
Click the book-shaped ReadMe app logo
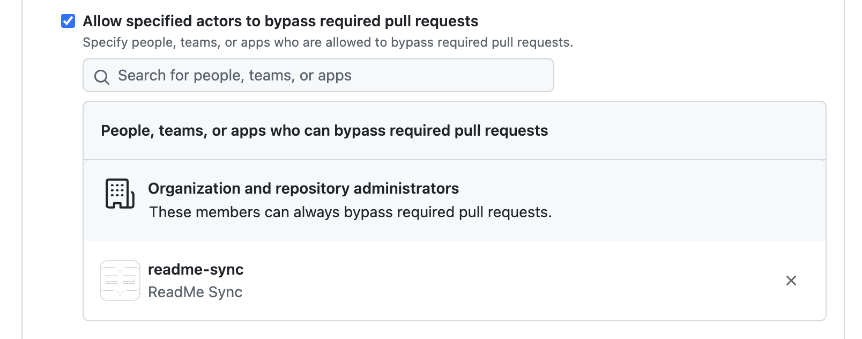coord(120,281)
